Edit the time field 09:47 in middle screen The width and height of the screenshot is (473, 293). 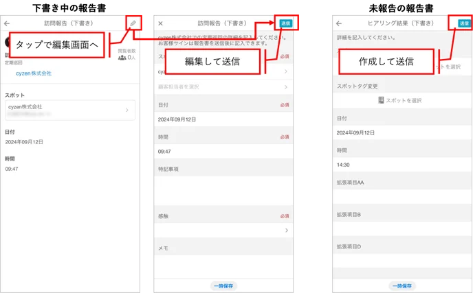tap(223, 152)
